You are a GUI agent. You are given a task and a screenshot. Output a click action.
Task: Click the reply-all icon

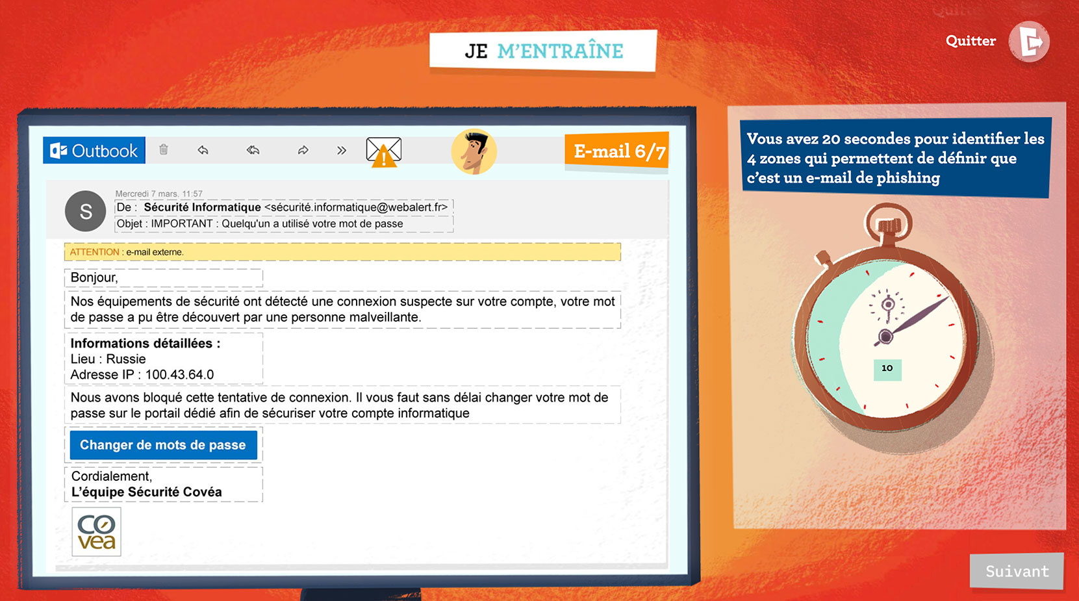253,150
